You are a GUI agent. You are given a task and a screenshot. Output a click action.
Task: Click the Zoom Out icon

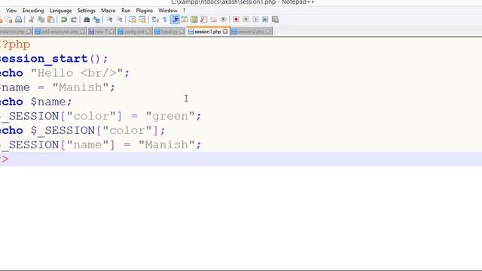tap(120, 20)
